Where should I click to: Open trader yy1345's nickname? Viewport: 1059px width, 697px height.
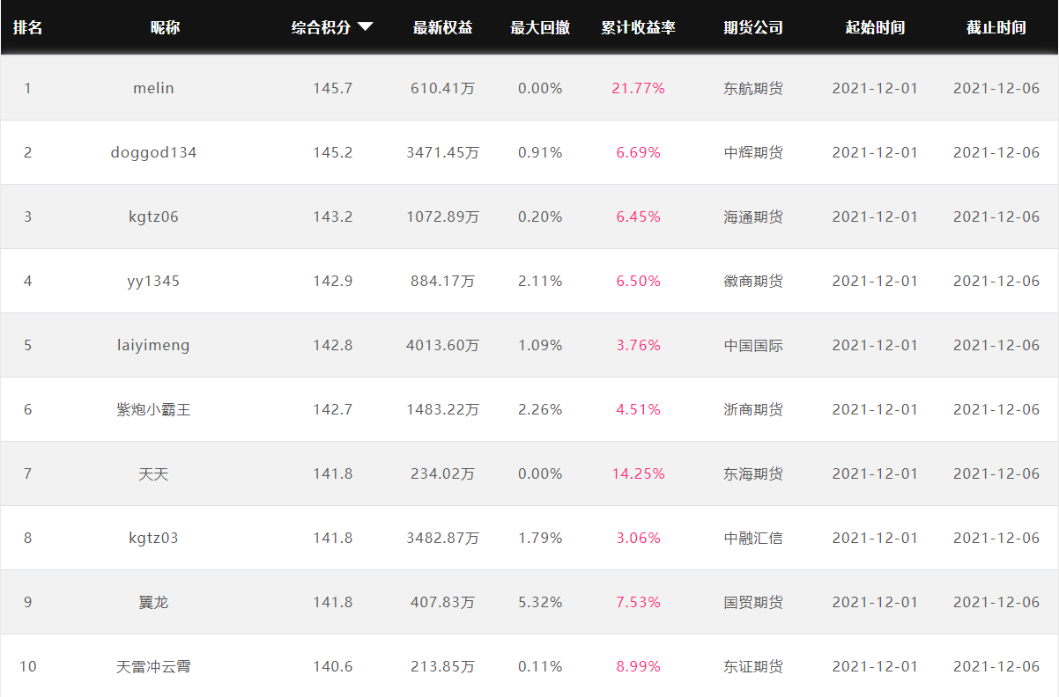153,281
